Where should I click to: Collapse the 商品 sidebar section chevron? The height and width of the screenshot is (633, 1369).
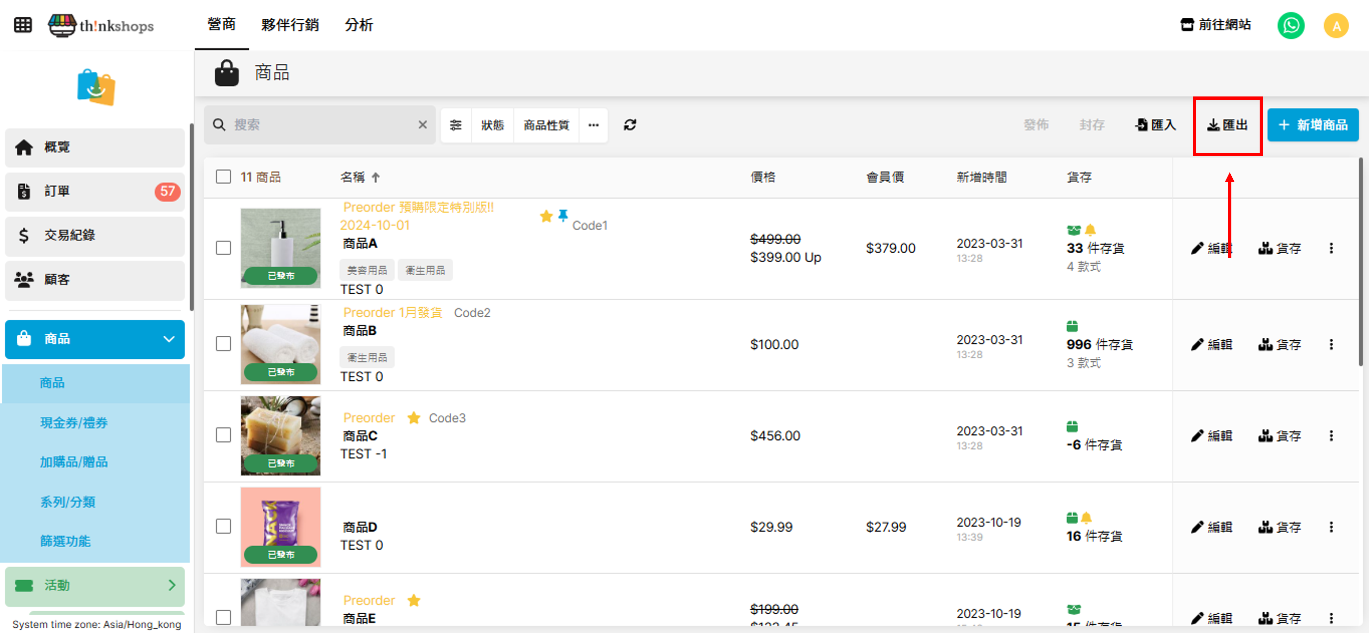(x=168, y=339)
